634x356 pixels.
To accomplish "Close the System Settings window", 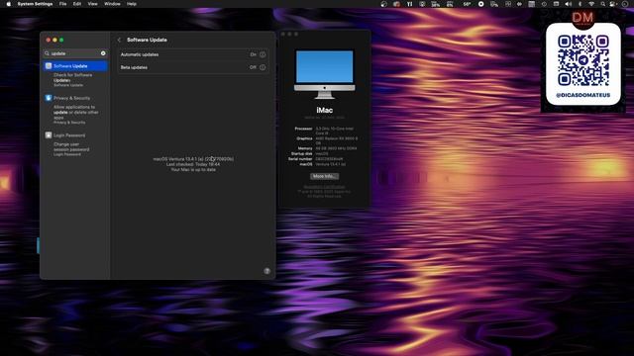I will (x=49, y=40).
